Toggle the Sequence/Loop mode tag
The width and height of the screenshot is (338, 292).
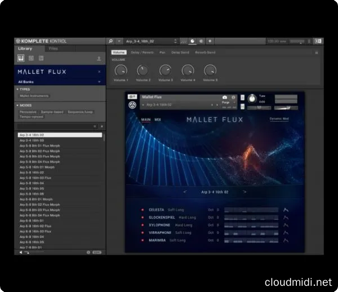[x=80, y=112]
